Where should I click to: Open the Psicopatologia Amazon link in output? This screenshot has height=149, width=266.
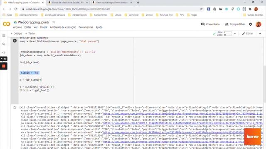click(183, 114)
